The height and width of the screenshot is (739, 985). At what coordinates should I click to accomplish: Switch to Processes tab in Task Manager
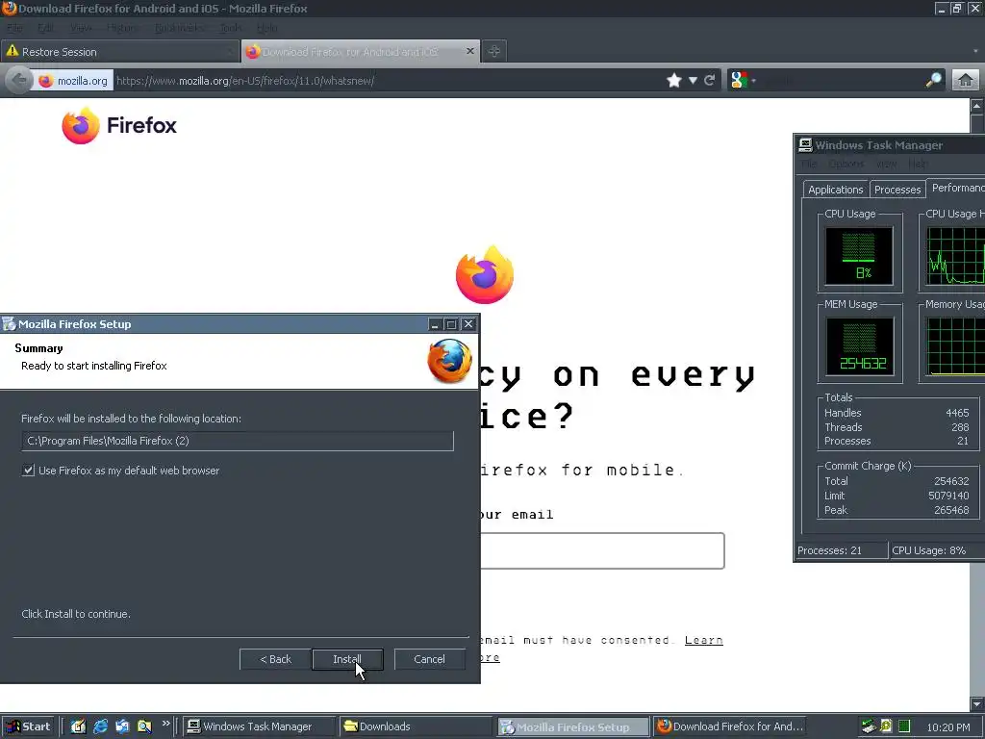click(x=897, y=190)
